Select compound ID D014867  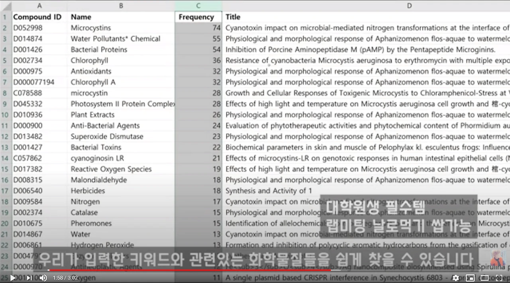pos(39,234)
